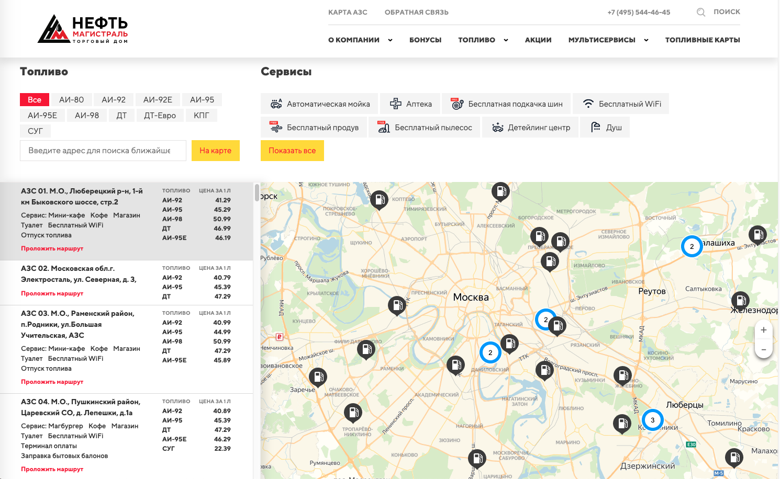
Task: Click the shower icon
Action: point(596,127)
